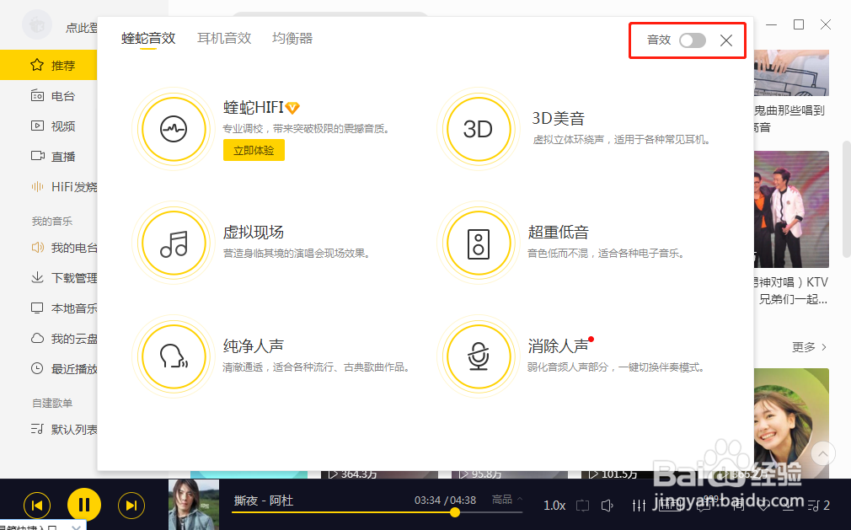Open 直播 live in the sidebar

point(49,157)
